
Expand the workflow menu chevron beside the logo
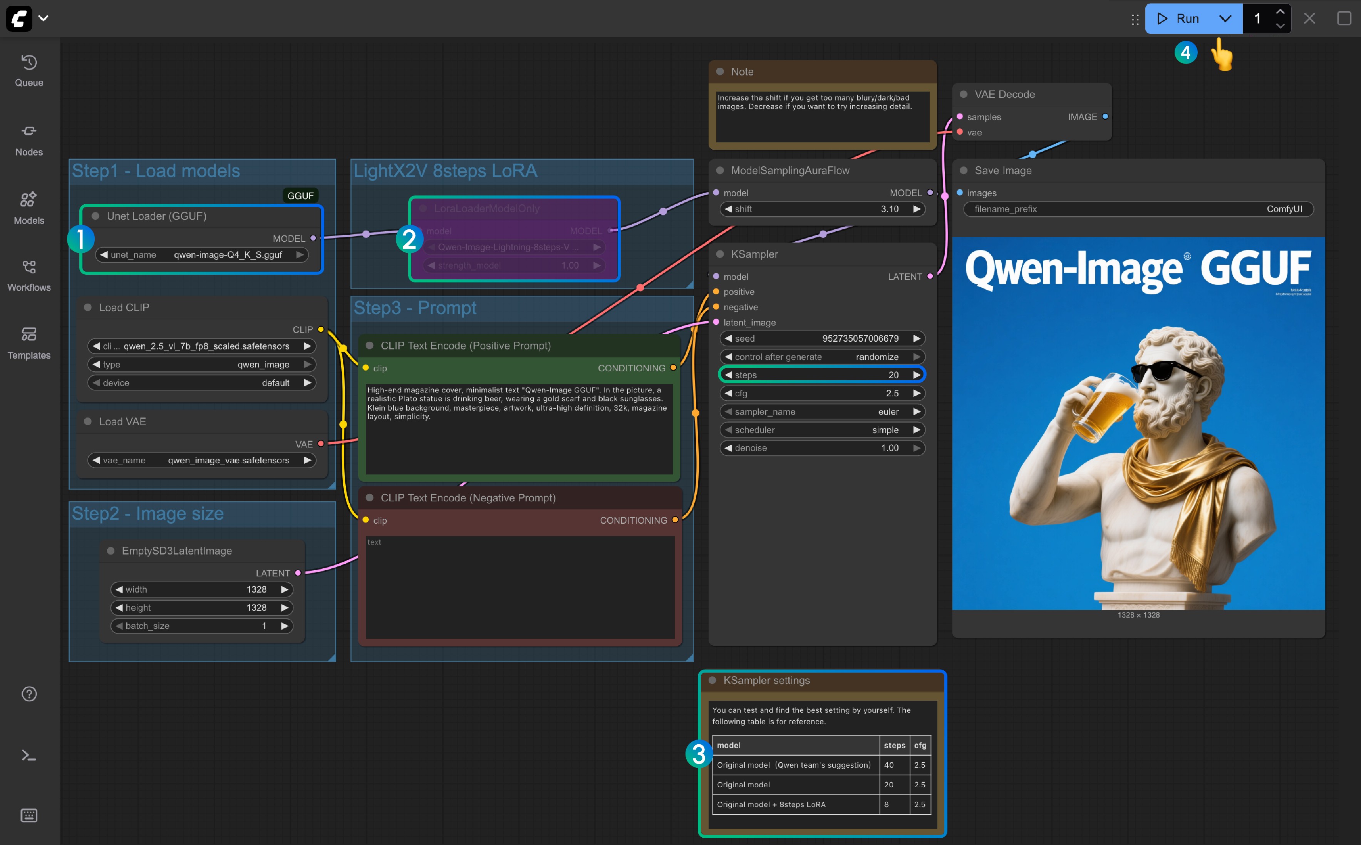[44, 18]
